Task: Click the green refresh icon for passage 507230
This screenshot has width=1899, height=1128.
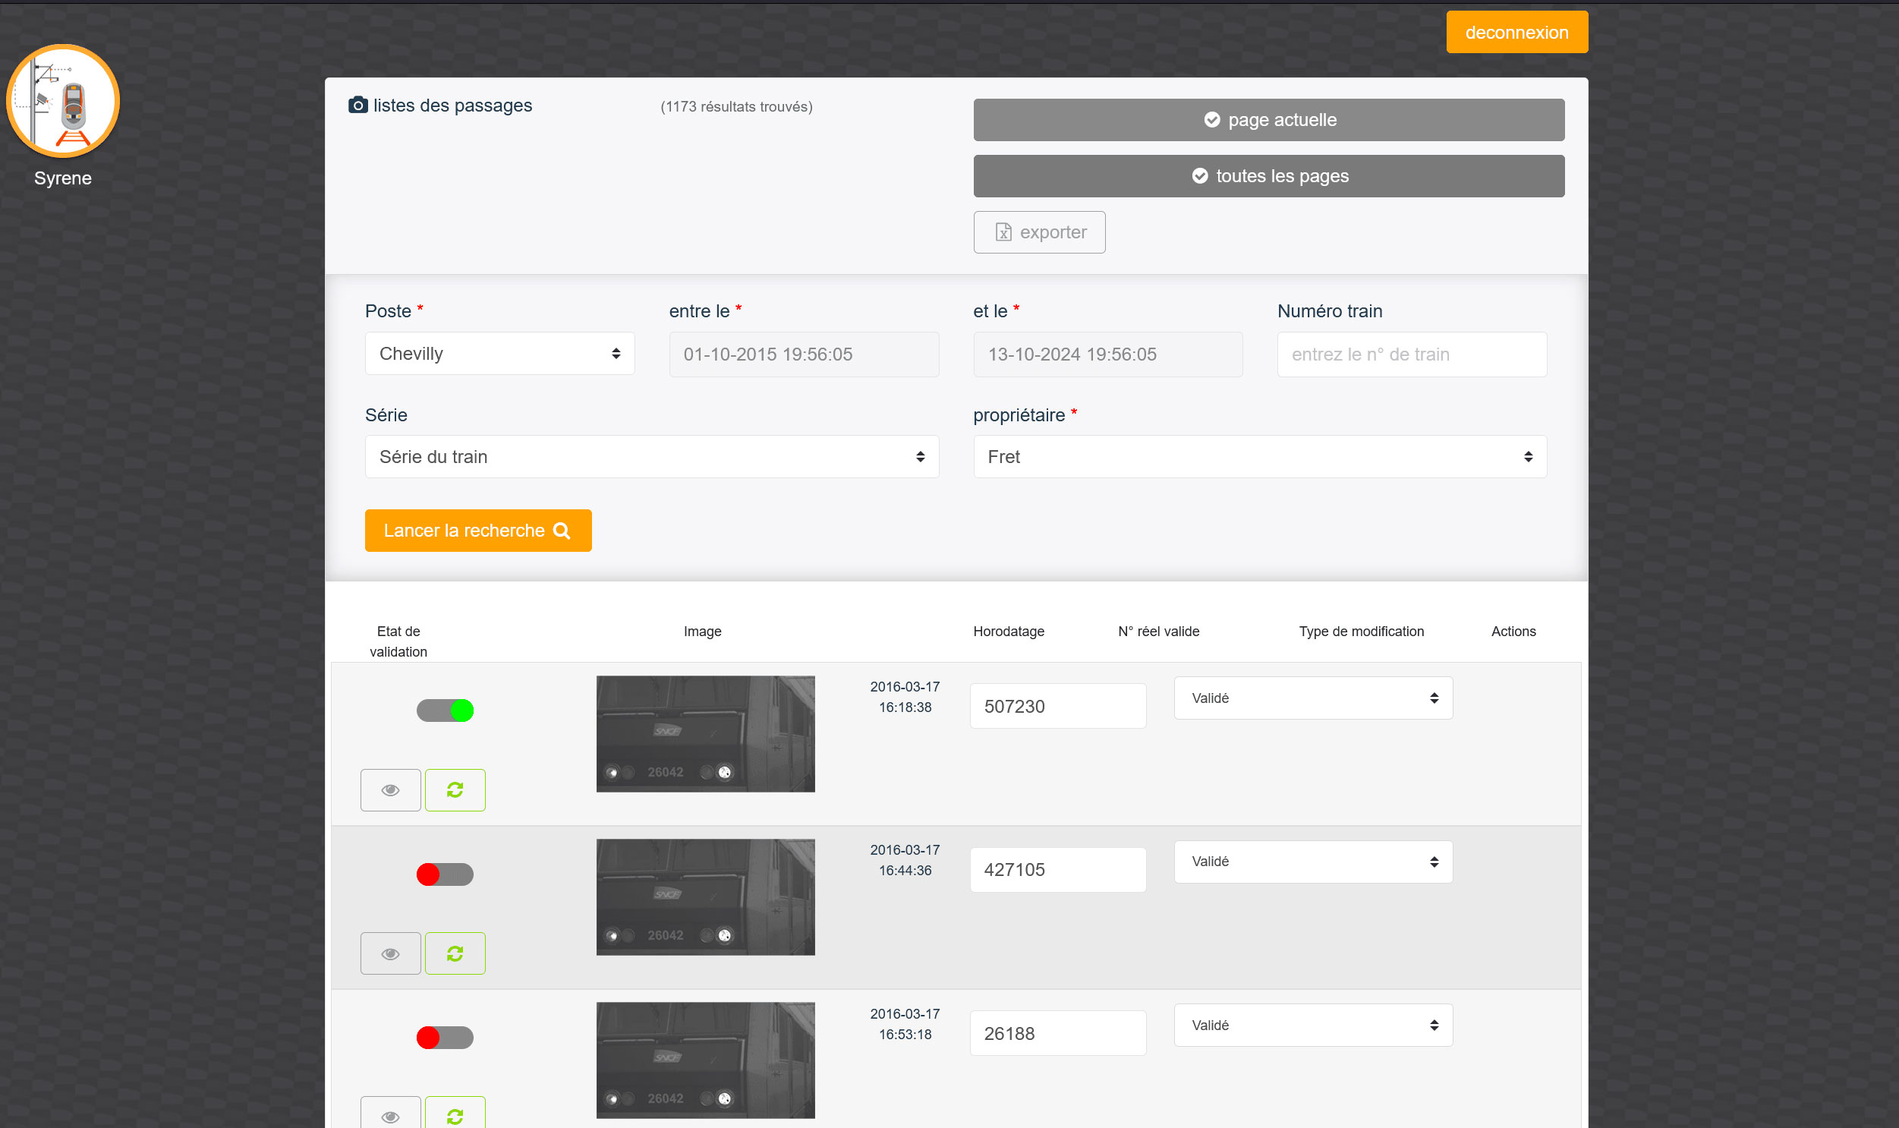Action: (455, 789)
